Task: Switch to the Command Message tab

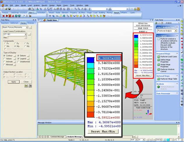Action: click(57, 136)
